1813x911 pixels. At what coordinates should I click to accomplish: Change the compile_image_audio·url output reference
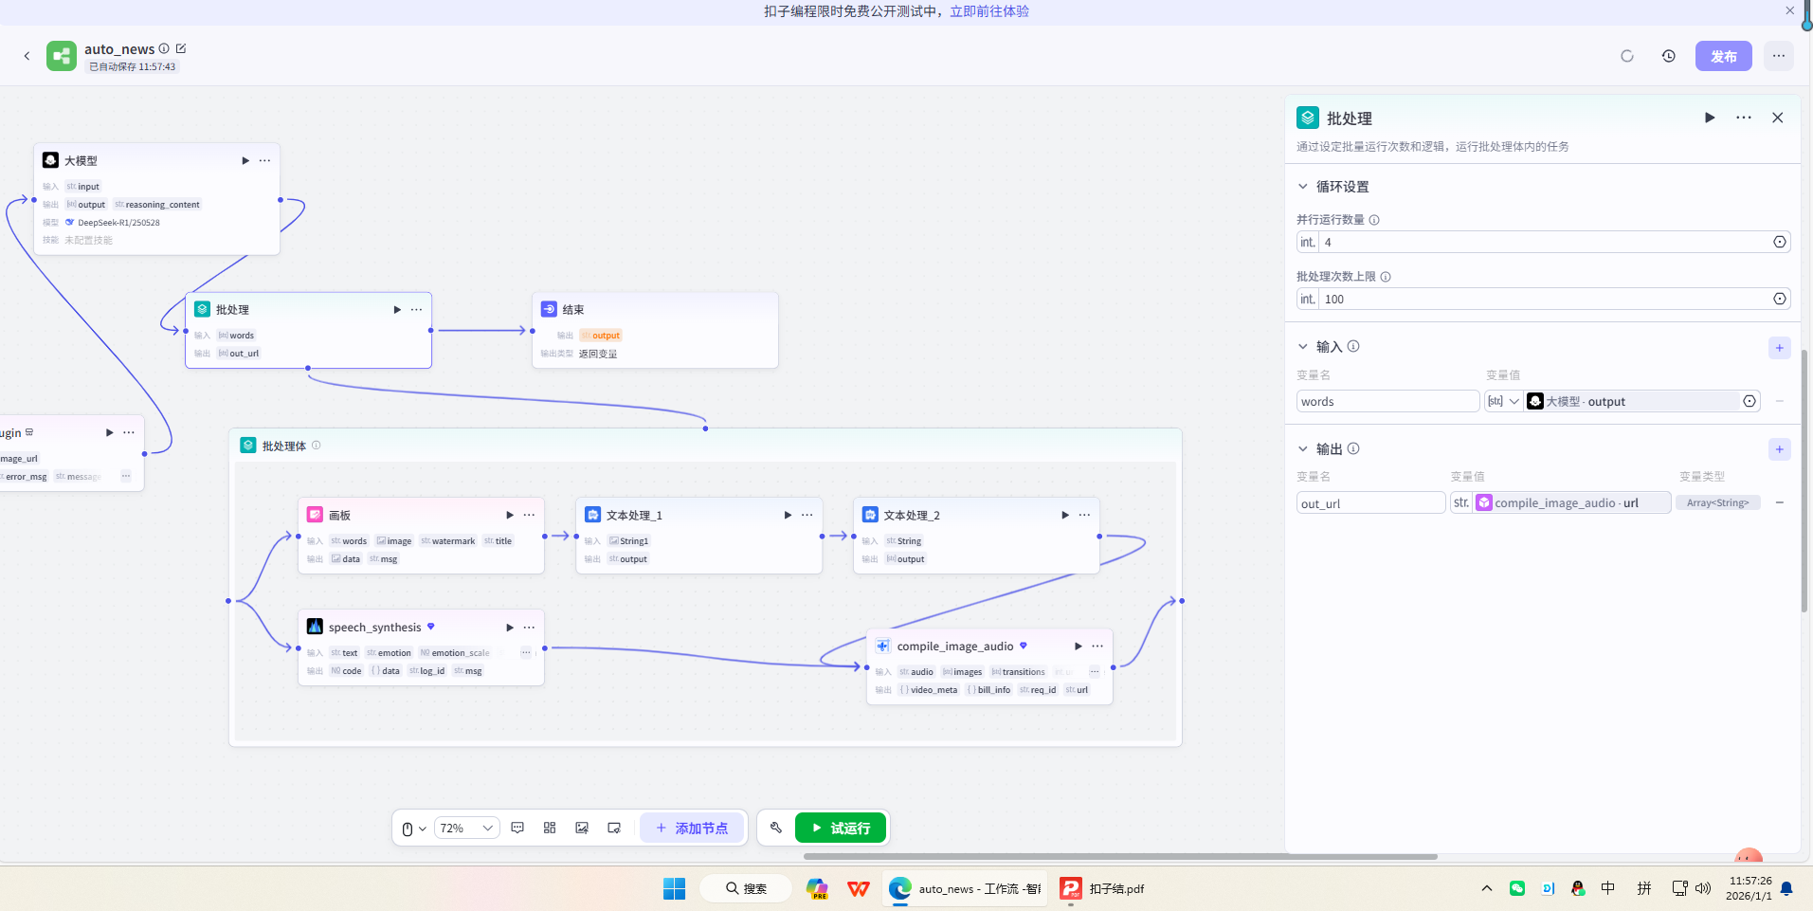click(x=1571, y=503)
